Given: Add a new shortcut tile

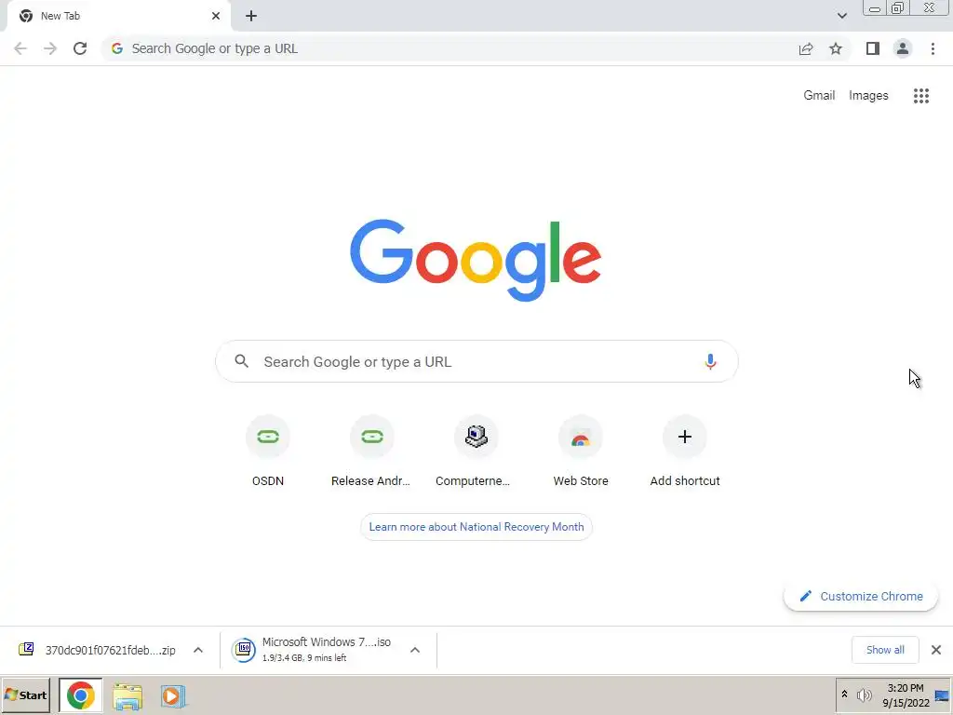Looking at the screenshot, I should pyautogui.click(x=684, y=452).
